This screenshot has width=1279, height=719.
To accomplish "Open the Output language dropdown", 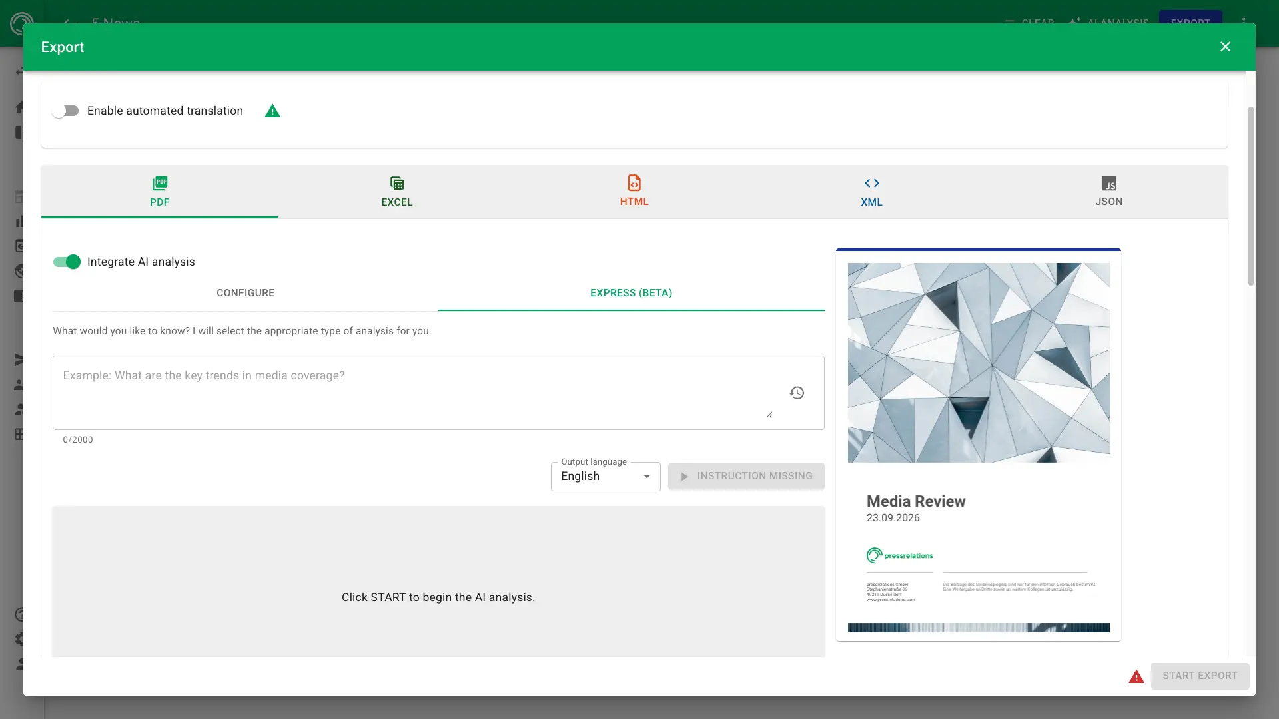I will coord(606,477).
